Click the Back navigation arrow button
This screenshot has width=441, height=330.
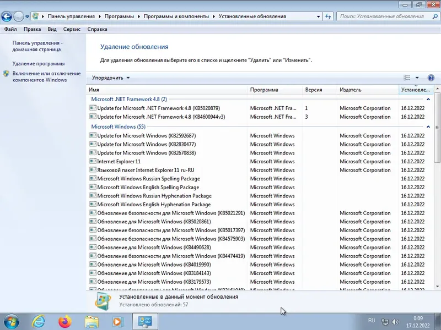point(7,16)
